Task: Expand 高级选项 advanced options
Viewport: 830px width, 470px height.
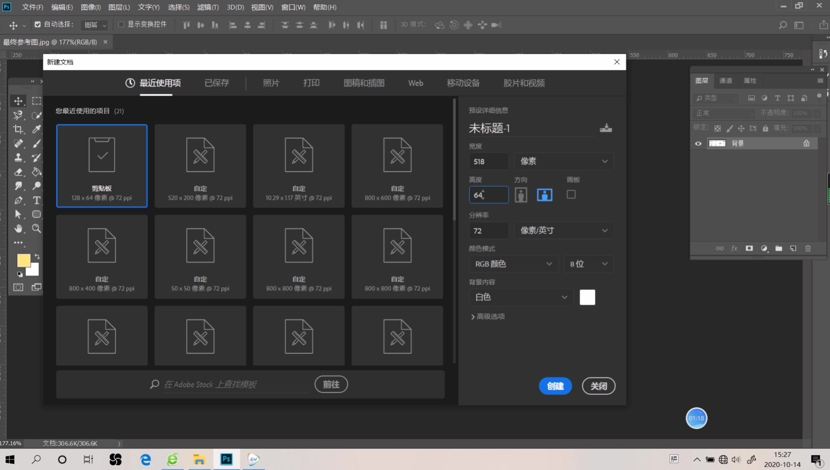Action: [488, 317]
